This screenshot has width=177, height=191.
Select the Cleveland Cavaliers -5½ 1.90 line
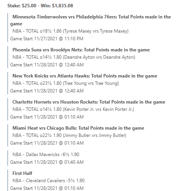48,181
